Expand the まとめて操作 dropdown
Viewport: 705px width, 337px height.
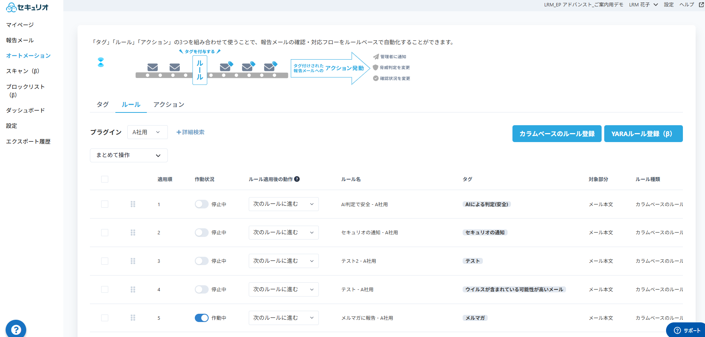point(128,155)
